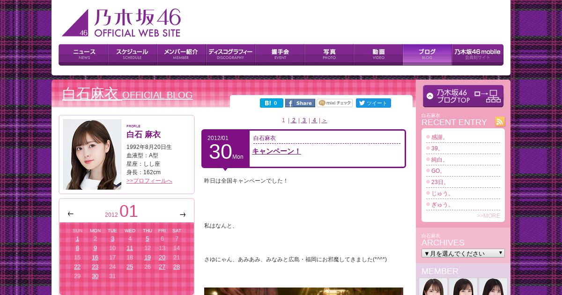Open recent entry 23日。

point(439,182)
